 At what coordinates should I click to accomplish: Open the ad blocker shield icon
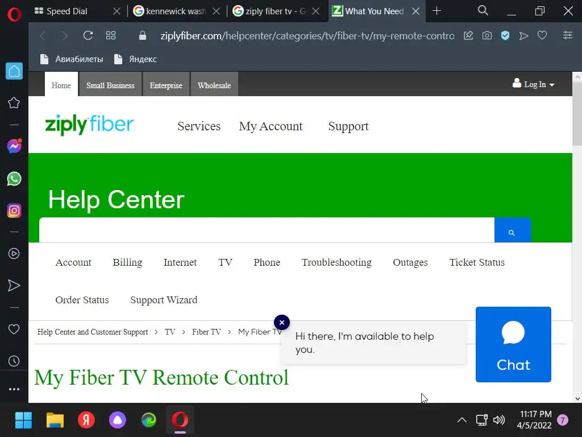505,36
